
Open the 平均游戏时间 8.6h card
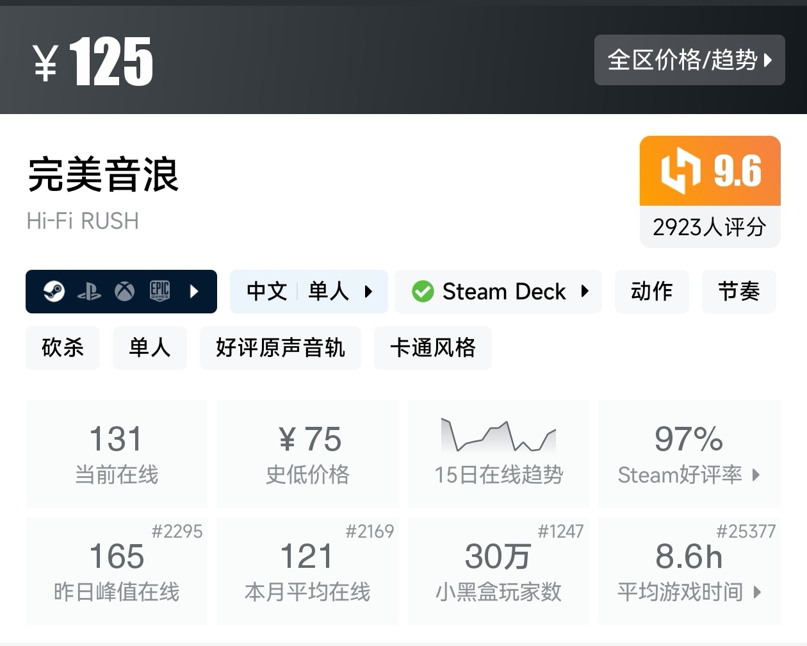(689, 571)
